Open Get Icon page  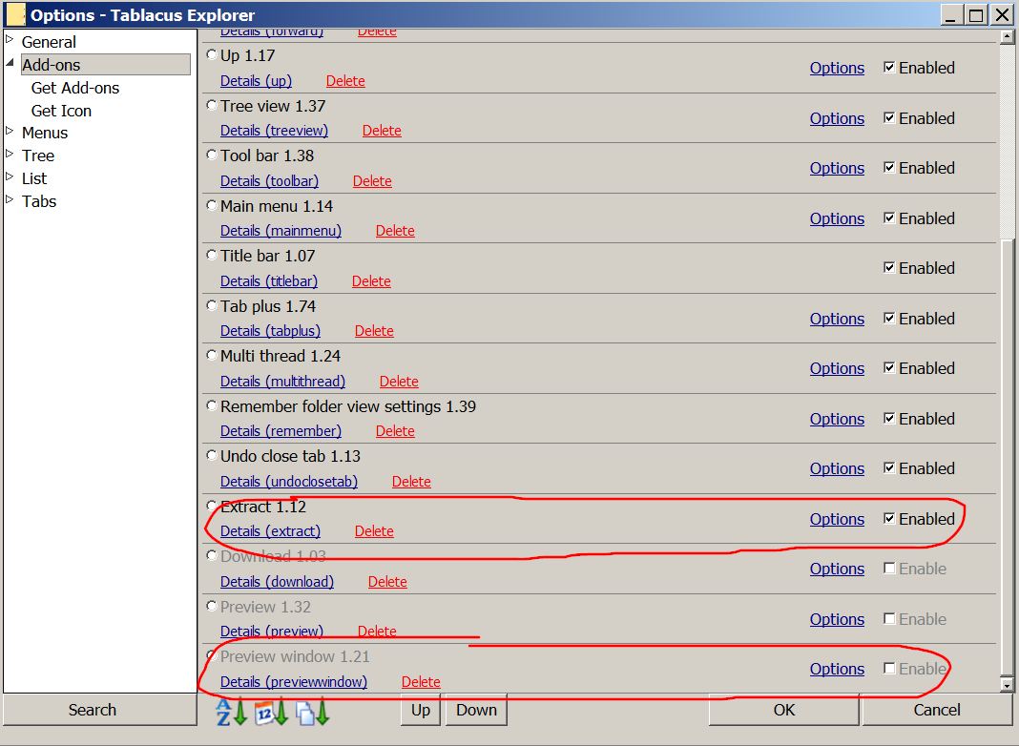coord(61,111)
